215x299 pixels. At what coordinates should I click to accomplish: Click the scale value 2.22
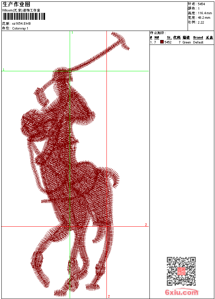[x=201, y=22]
